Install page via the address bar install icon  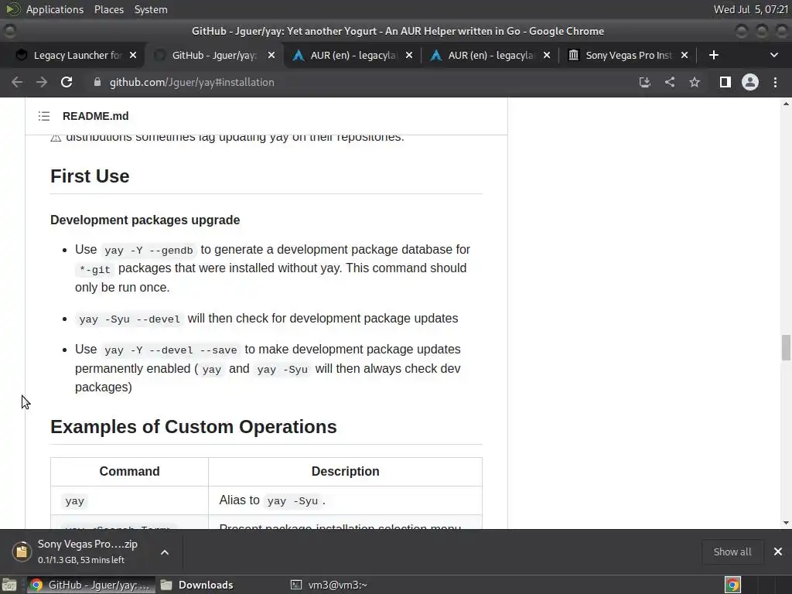[644, 82]
